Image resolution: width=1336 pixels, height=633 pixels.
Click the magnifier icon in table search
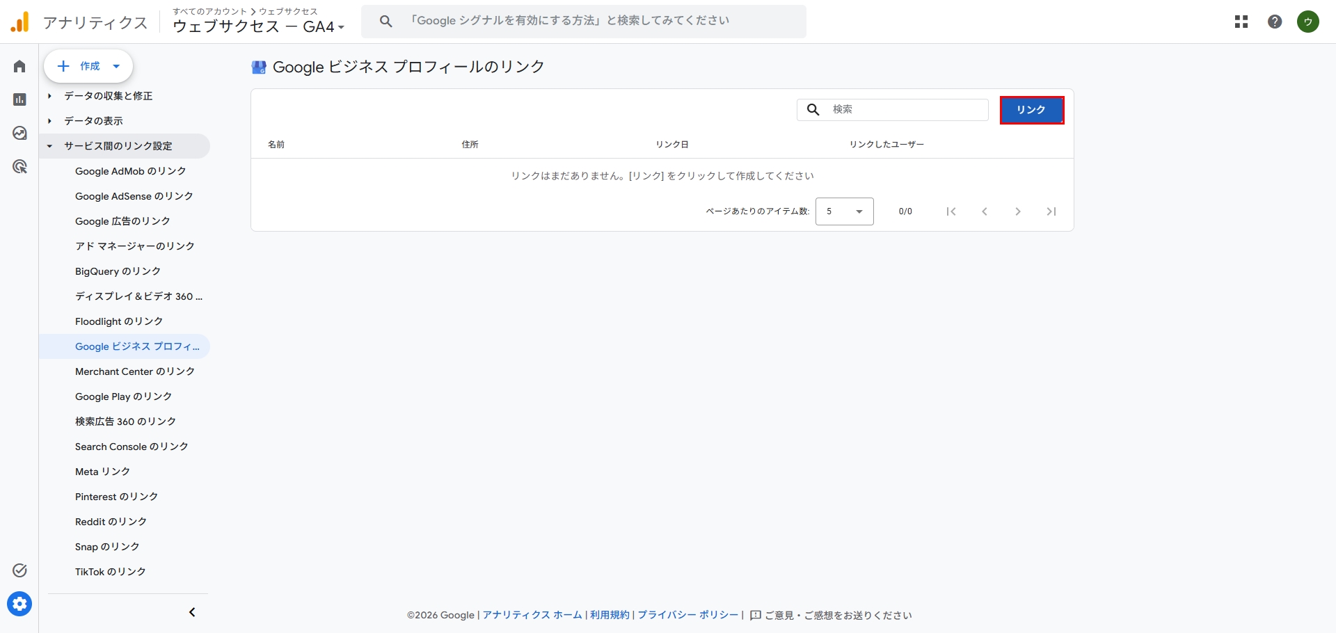(813, 109)
